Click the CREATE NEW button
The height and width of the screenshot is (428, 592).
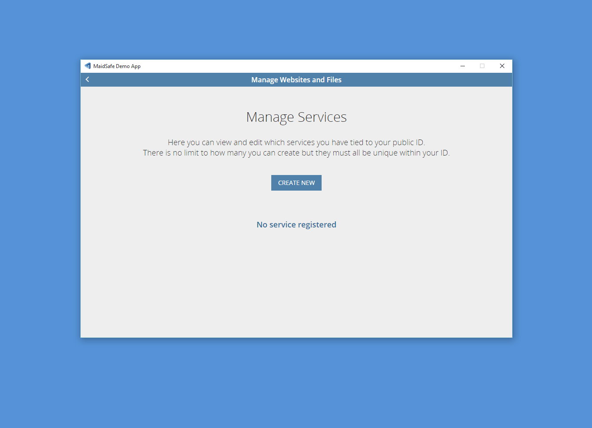pos(296,183)
